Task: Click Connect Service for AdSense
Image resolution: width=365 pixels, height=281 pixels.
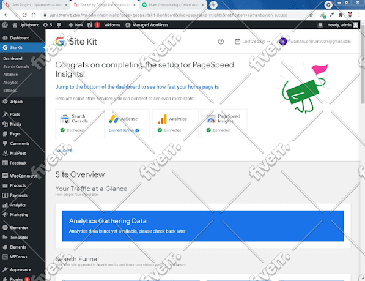Action: [124, 130]
